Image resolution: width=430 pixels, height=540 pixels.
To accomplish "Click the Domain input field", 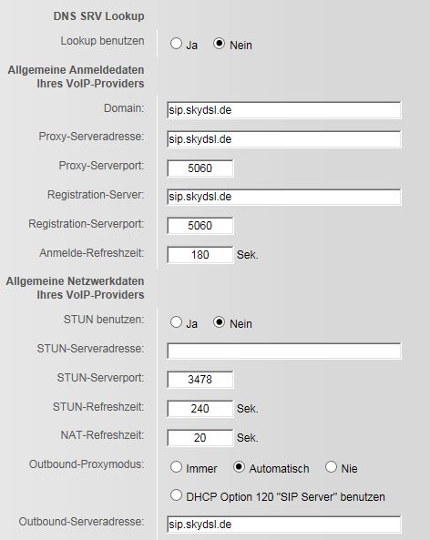I will [284, 110].
